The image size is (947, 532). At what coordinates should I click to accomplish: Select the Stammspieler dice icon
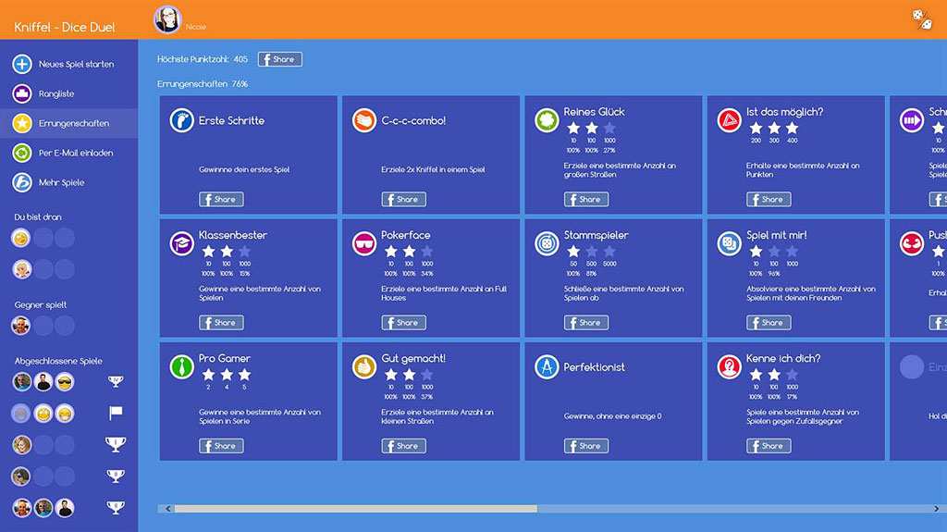pyautogui.click(x=547, y=243)
